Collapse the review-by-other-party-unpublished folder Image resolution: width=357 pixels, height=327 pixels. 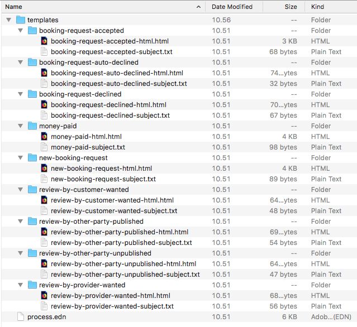coord(21,253)
